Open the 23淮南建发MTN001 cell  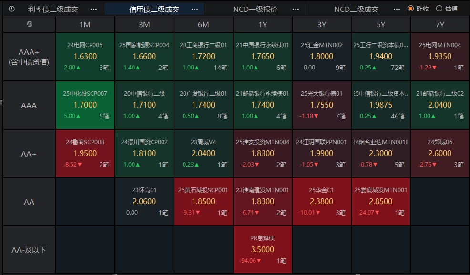tap(263, 202)
